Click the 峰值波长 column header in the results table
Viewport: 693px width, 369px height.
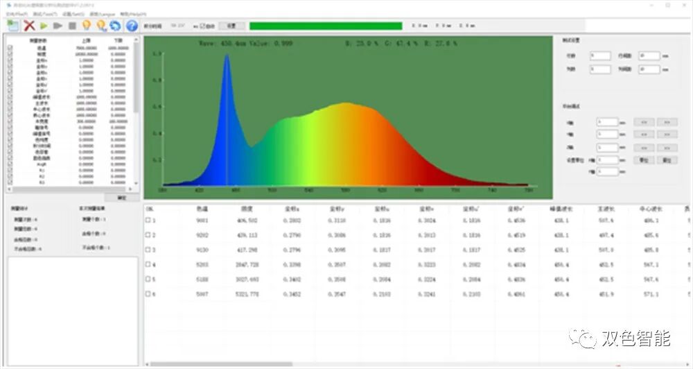tap(561, 209)
